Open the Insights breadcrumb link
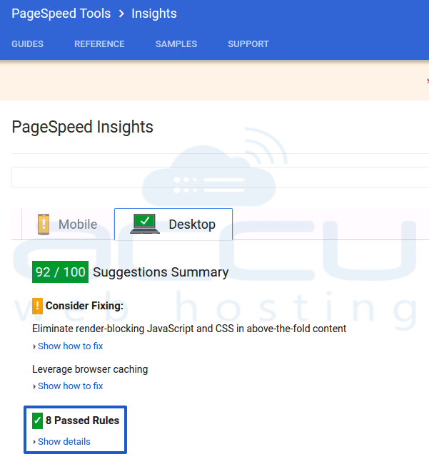The width and height of the screenshot is (429, 459). 154,14
